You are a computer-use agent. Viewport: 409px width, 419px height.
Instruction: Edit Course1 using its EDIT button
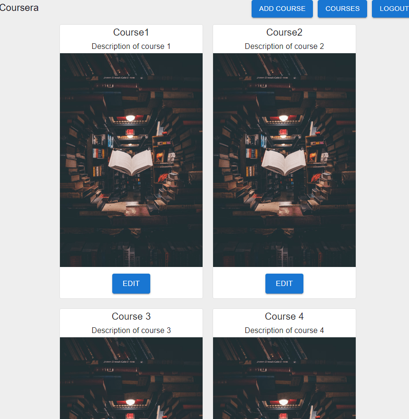131,284
